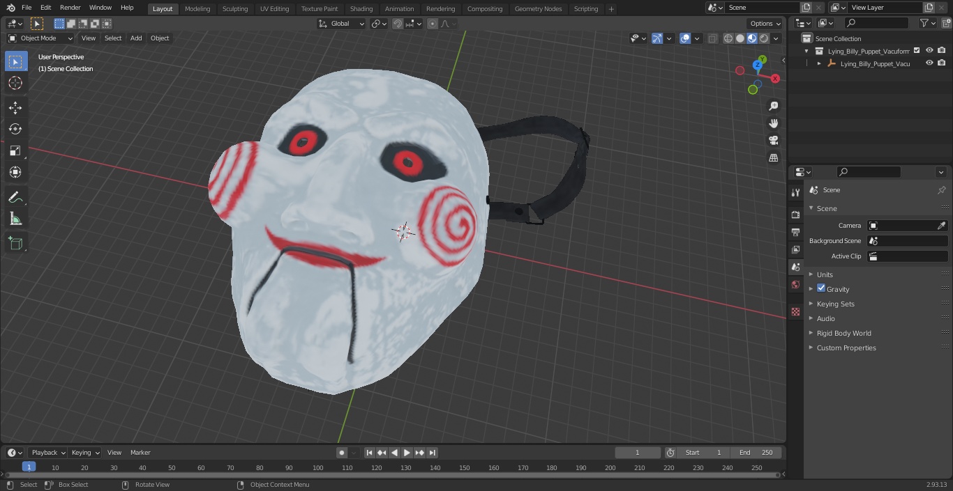953x491 pixels.
Task: Hide the Lying_Billy_Puppet_Vacu object with eye icon
Action: click(929, 63)
